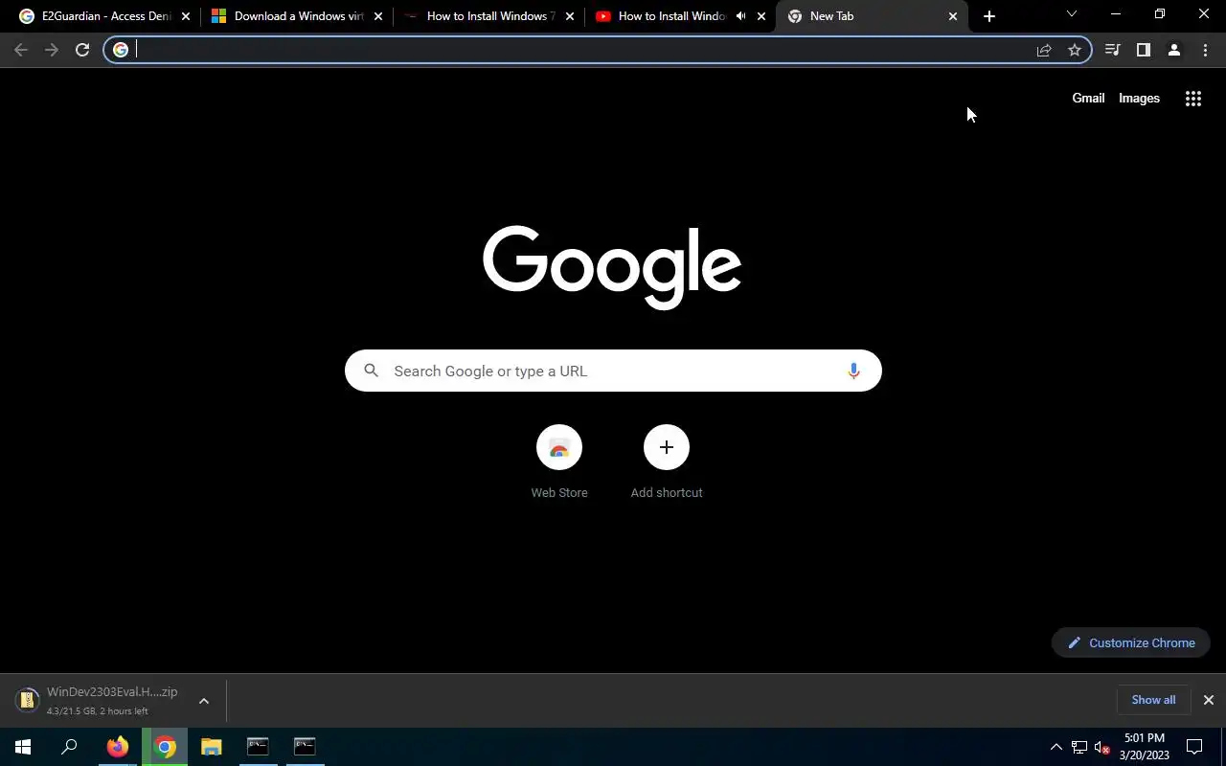The image size is (1226, 766).
Task: Close the downloads bar
Action: 1209,700
